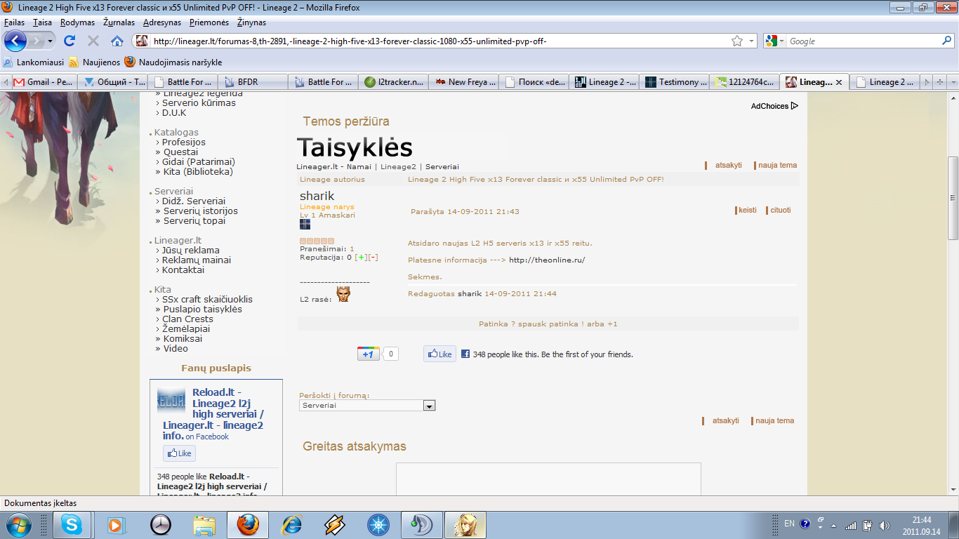
Task: Open the http://theonline.ru/ link
Action: pyautogui.click(x=547, y=260)
